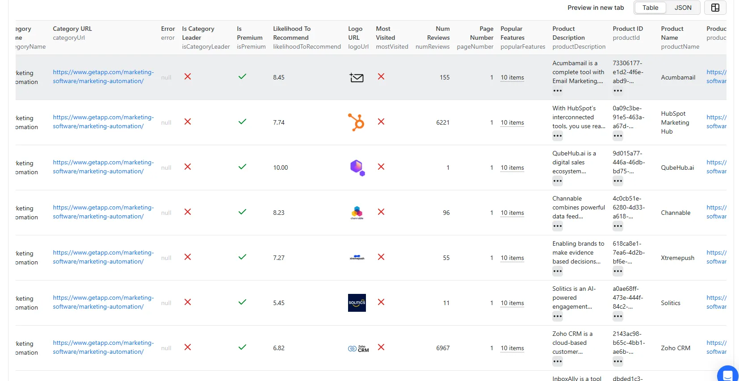Switch to the JSON view tab
Viewport: 739px width, 381px height.
(x=682, y=8)
